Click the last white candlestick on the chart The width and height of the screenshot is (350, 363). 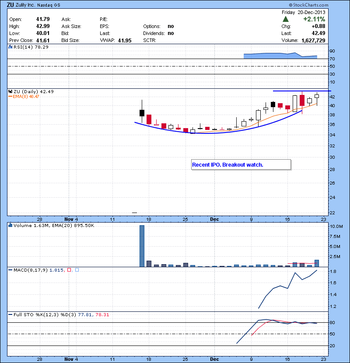coord(317,96)
